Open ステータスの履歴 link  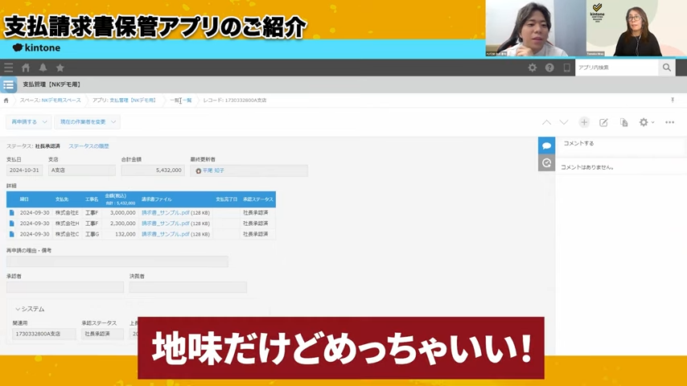(x=88, y=146)
